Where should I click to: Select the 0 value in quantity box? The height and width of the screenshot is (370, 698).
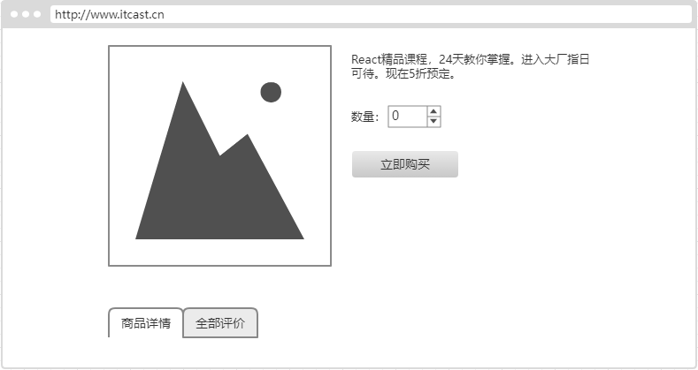(x=395, y=116)
